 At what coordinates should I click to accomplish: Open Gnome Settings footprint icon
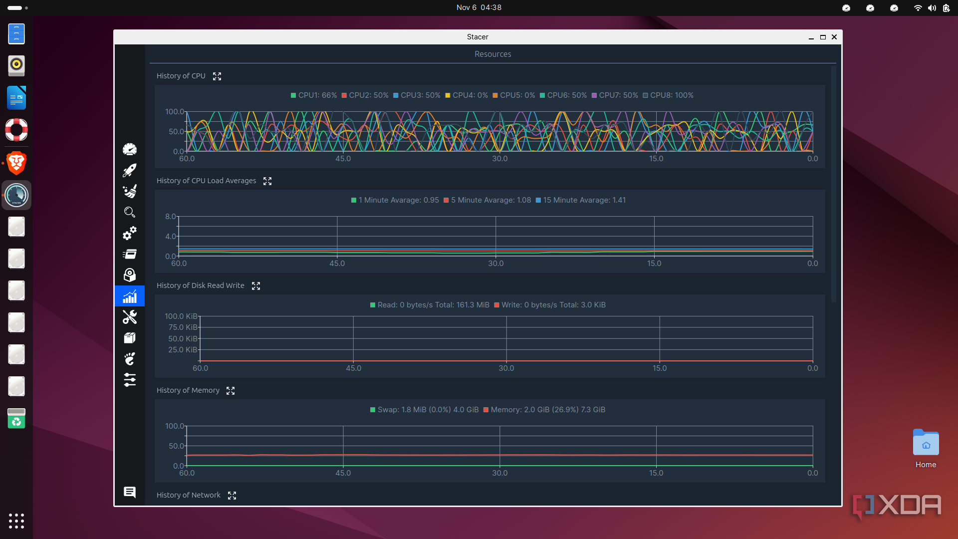pyautogui.click(x=130, y=359)
